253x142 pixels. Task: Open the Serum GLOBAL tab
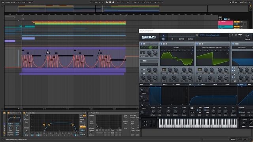(x=190, y=37)
